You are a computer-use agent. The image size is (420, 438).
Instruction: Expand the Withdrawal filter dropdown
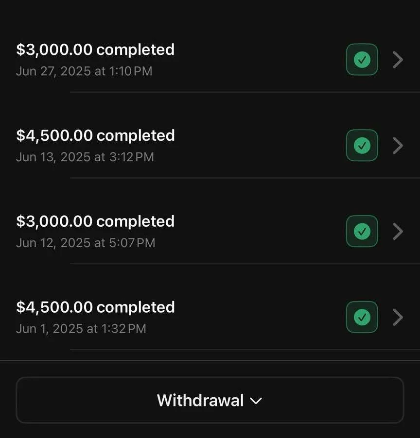pyautogui.click(x=210, y=400)
